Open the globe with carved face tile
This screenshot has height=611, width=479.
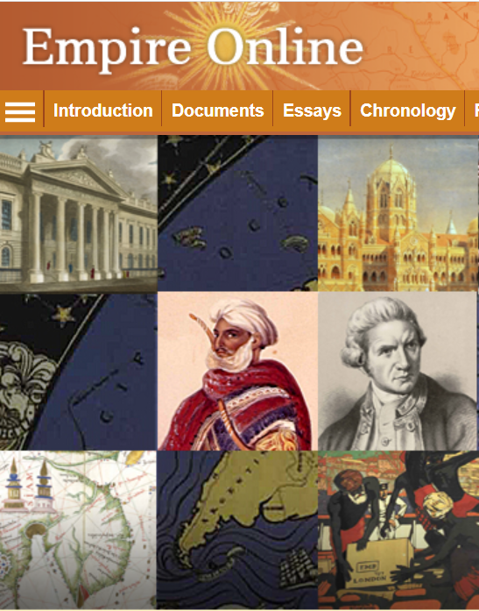click(x=78, y=373)
